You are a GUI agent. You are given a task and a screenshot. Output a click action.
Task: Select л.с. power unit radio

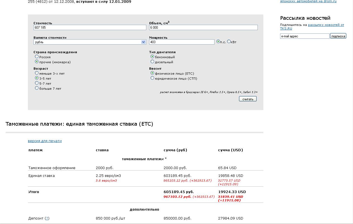[218, 42]
